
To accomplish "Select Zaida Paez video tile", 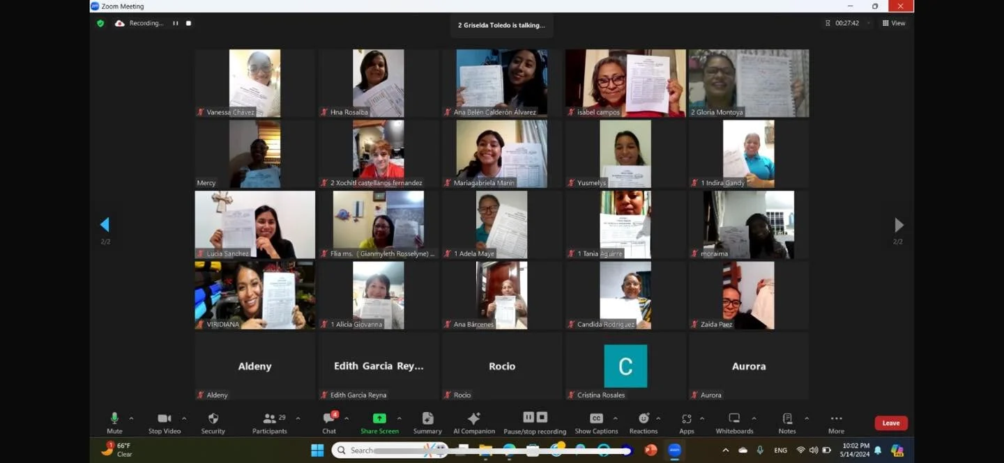I will (x=749, y=295).
